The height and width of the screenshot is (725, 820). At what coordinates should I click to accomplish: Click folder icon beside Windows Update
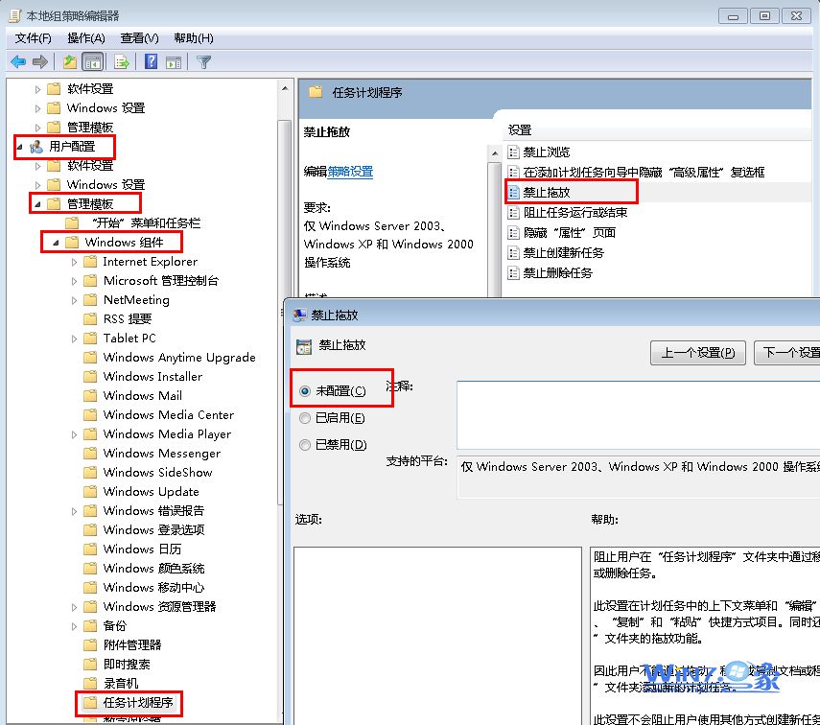(90, 492)
